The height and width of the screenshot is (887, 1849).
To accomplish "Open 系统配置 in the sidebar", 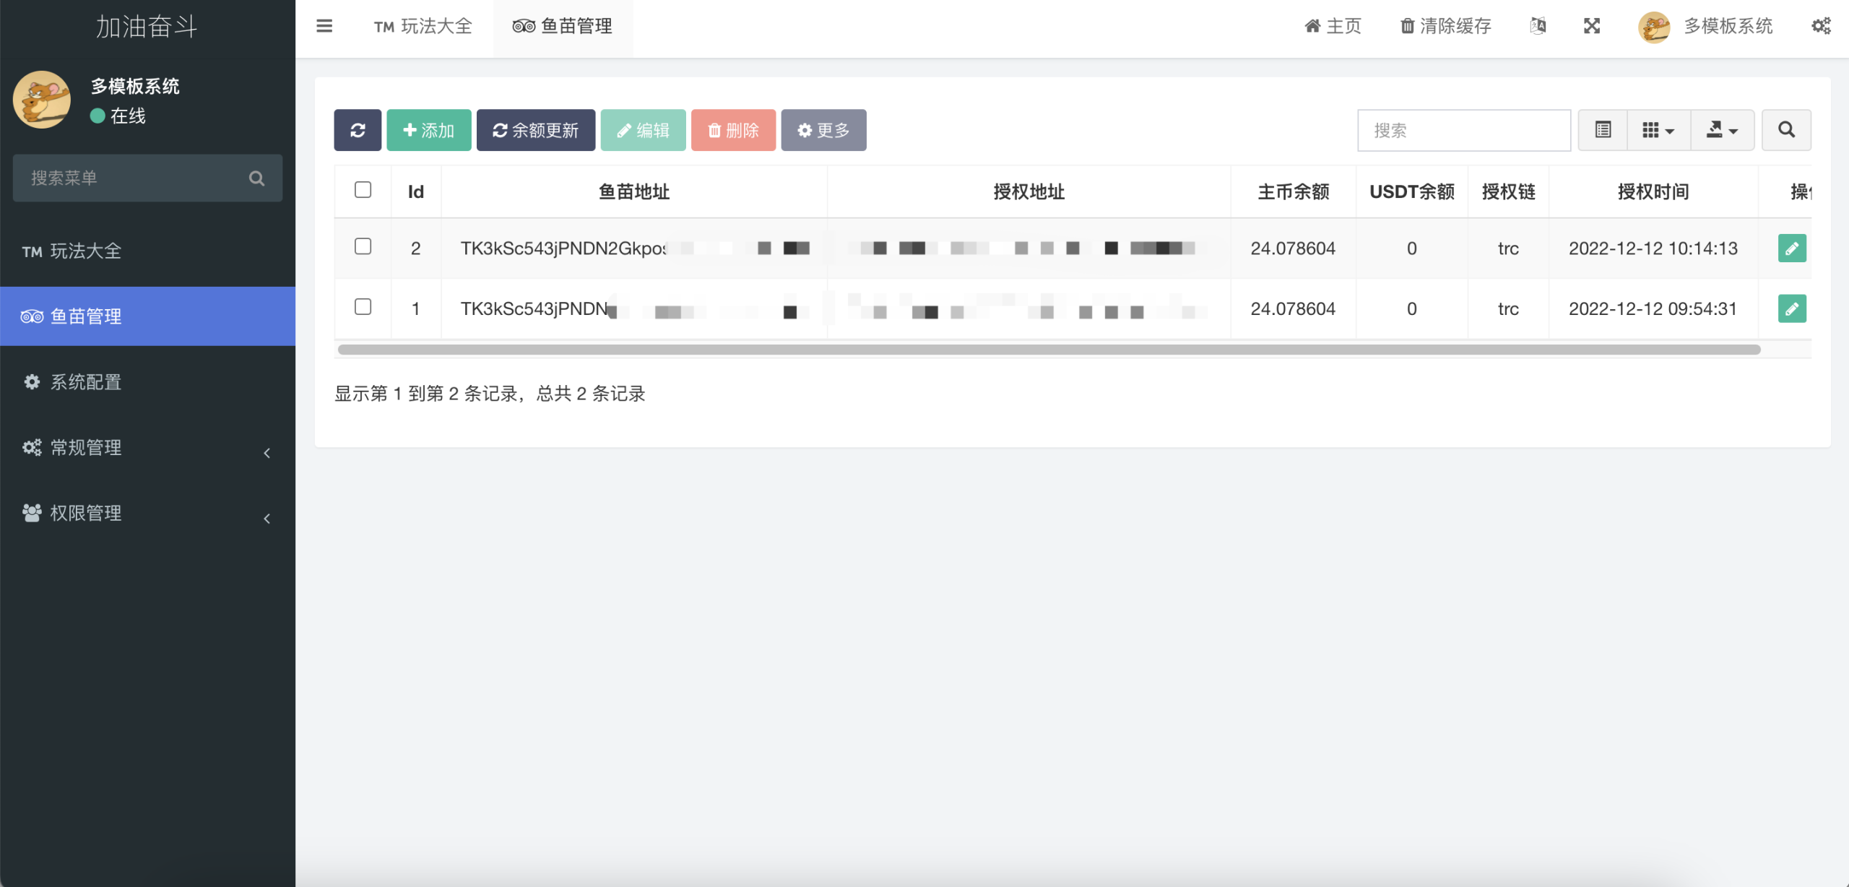I will click(x=85, y=382).
